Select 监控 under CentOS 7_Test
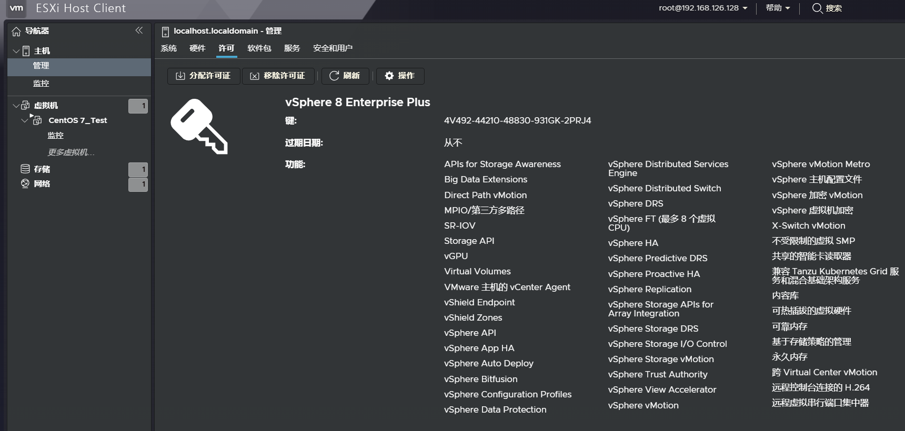The height and width of the screenshot is (431, 905). (55, 136)
